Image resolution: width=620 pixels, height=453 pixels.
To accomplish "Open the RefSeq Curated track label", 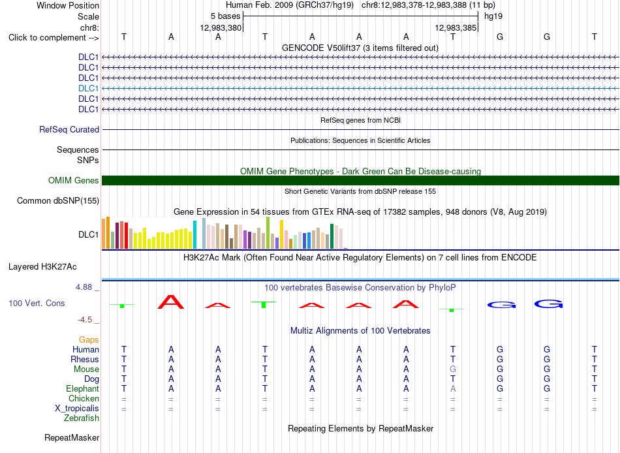I will point(69,129).
